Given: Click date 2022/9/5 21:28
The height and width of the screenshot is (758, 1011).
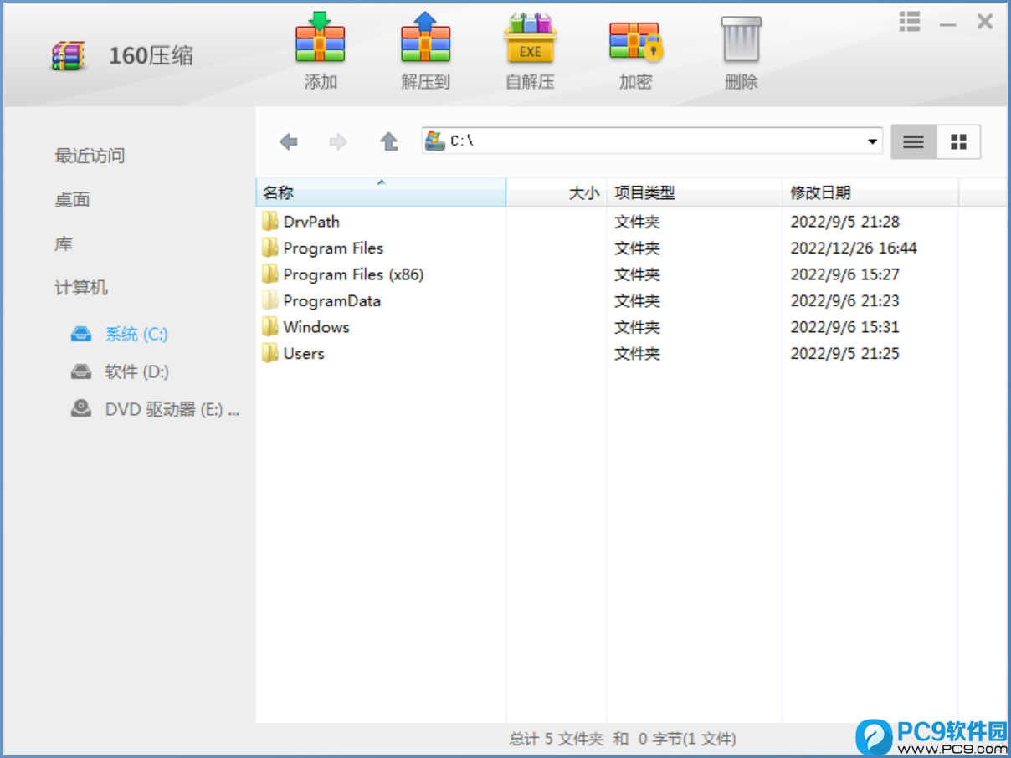Looking at the screenshot, I should coord(844,222).
